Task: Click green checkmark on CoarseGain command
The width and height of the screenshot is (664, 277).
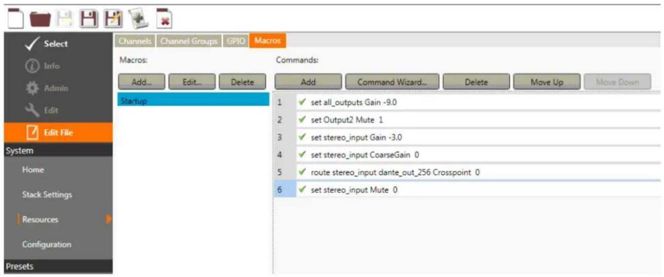Action: [x=303, y=154]
